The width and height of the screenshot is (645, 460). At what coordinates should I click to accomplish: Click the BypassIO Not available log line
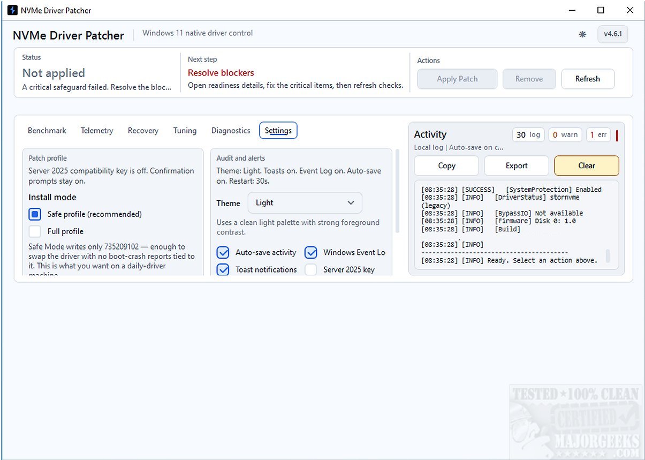502,213
